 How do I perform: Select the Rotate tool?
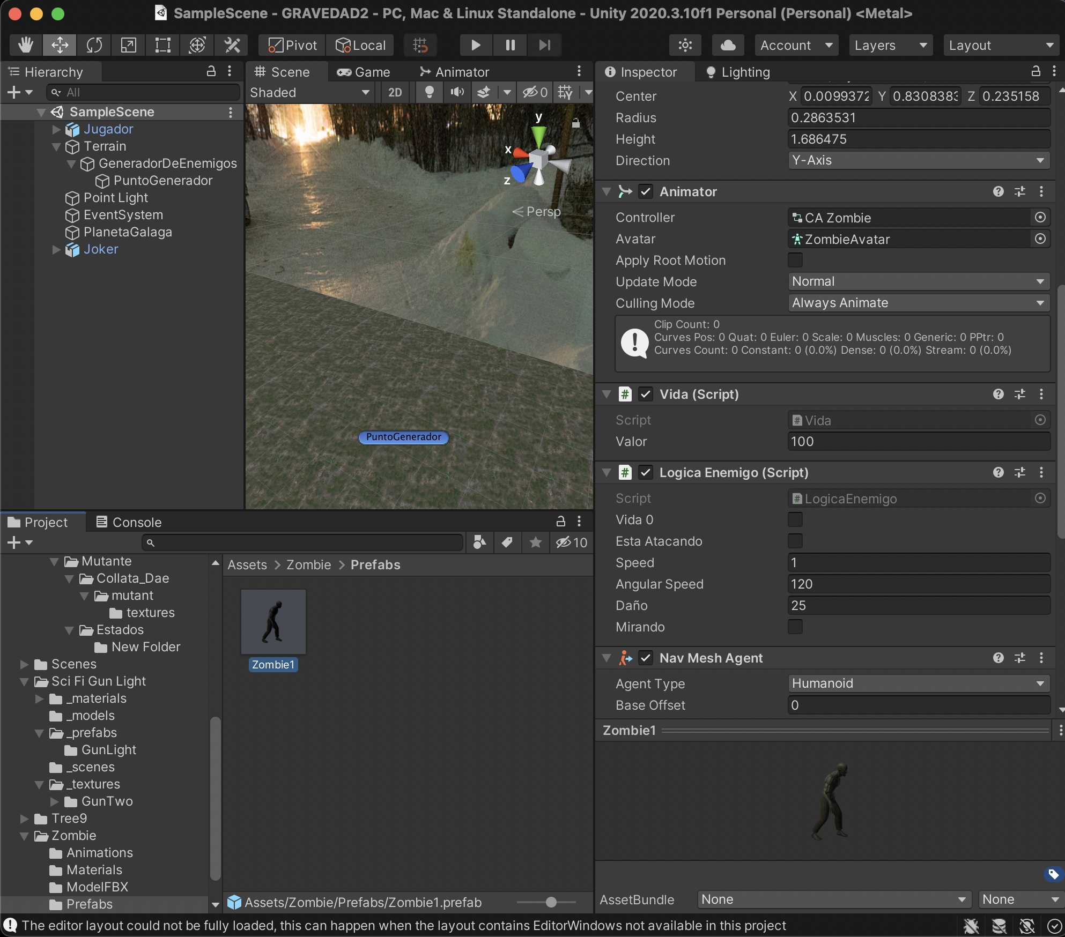(x=94, y=45)
